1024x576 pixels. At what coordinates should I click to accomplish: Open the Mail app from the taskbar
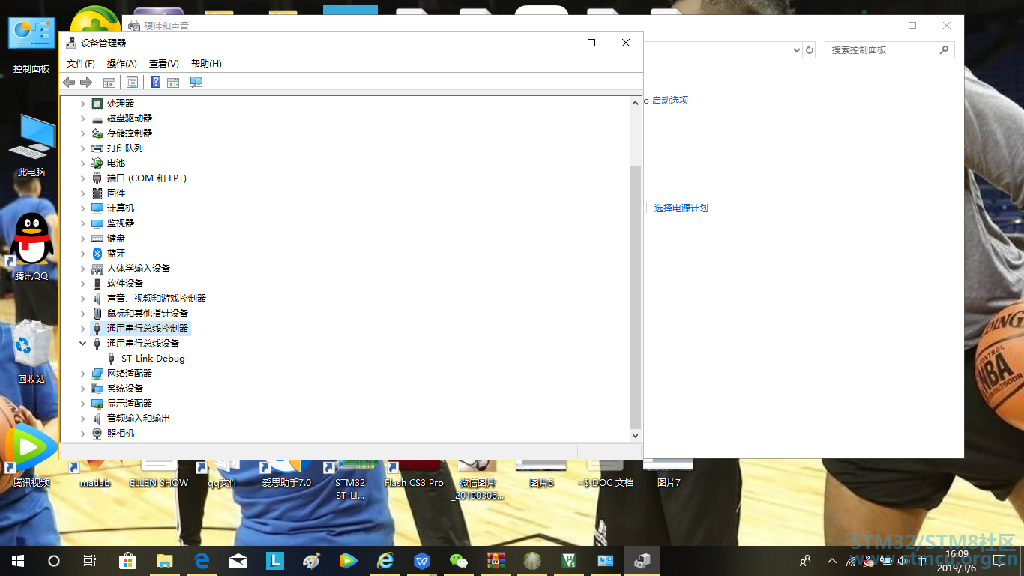tap(238, 560)
